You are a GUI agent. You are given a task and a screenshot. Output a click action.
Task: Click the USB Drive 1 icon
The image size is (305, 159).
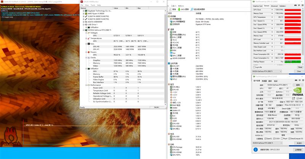86,24
